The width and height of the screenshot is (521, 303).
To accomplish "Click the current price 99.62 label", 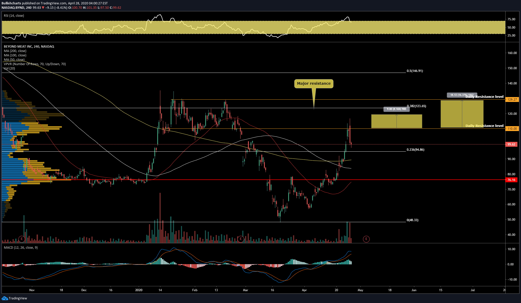I will 512,144.
